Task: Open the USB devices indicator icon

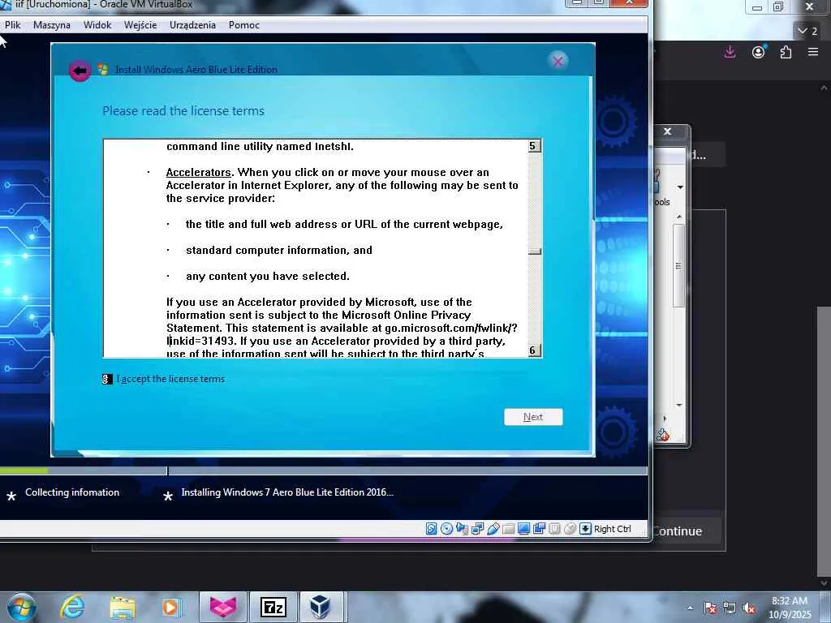Action: tap(493, 528)
